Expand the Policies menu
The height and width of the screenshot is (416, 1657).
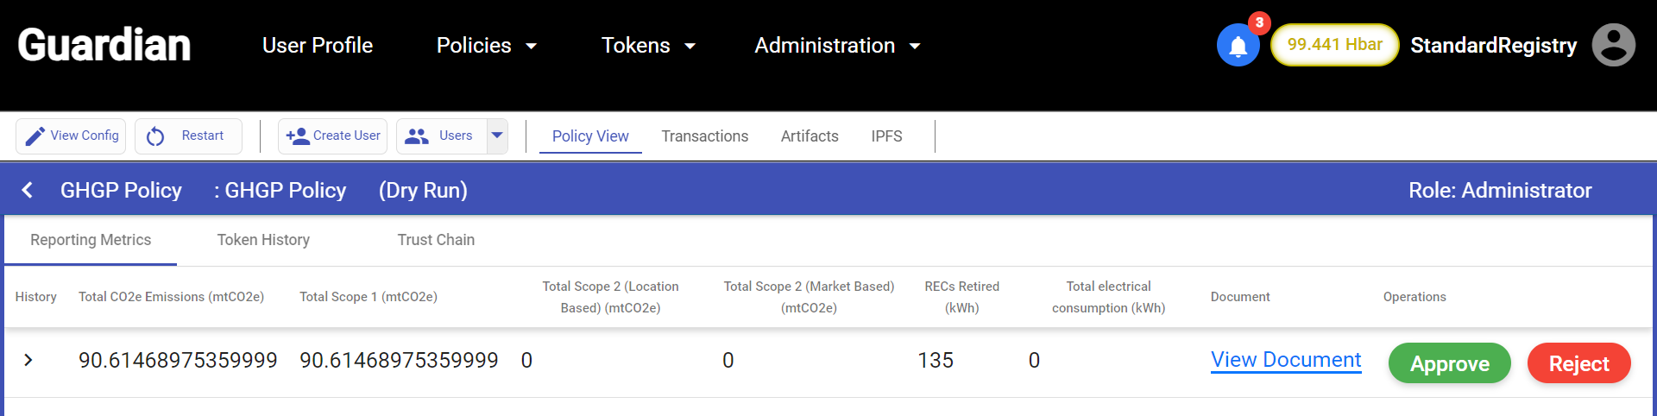(486, 46)
